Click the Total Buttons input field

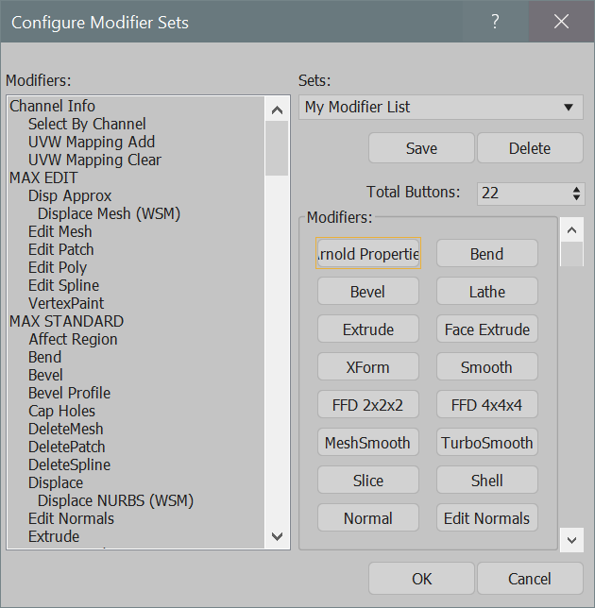click(x=523, y=194)
